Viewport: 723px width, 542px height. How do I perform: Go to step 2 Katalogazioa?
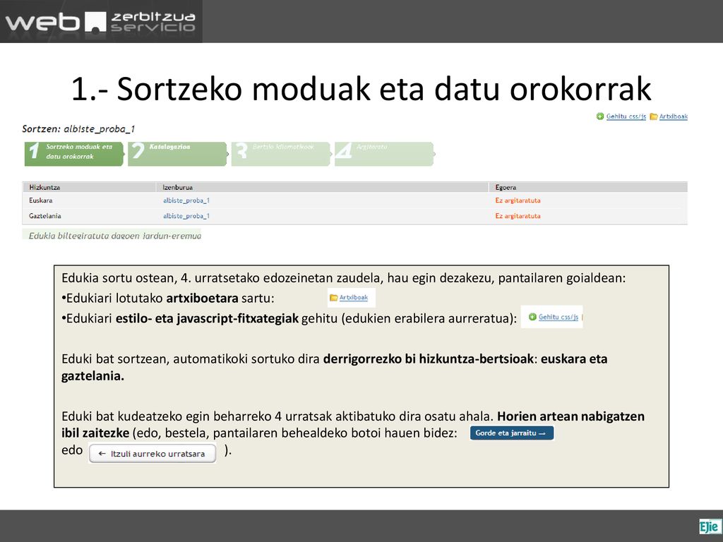coord(177,153)
